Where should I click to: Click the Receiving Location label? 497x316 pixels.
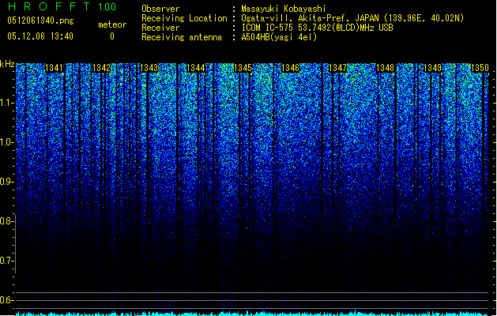click(x=184, y=18)
